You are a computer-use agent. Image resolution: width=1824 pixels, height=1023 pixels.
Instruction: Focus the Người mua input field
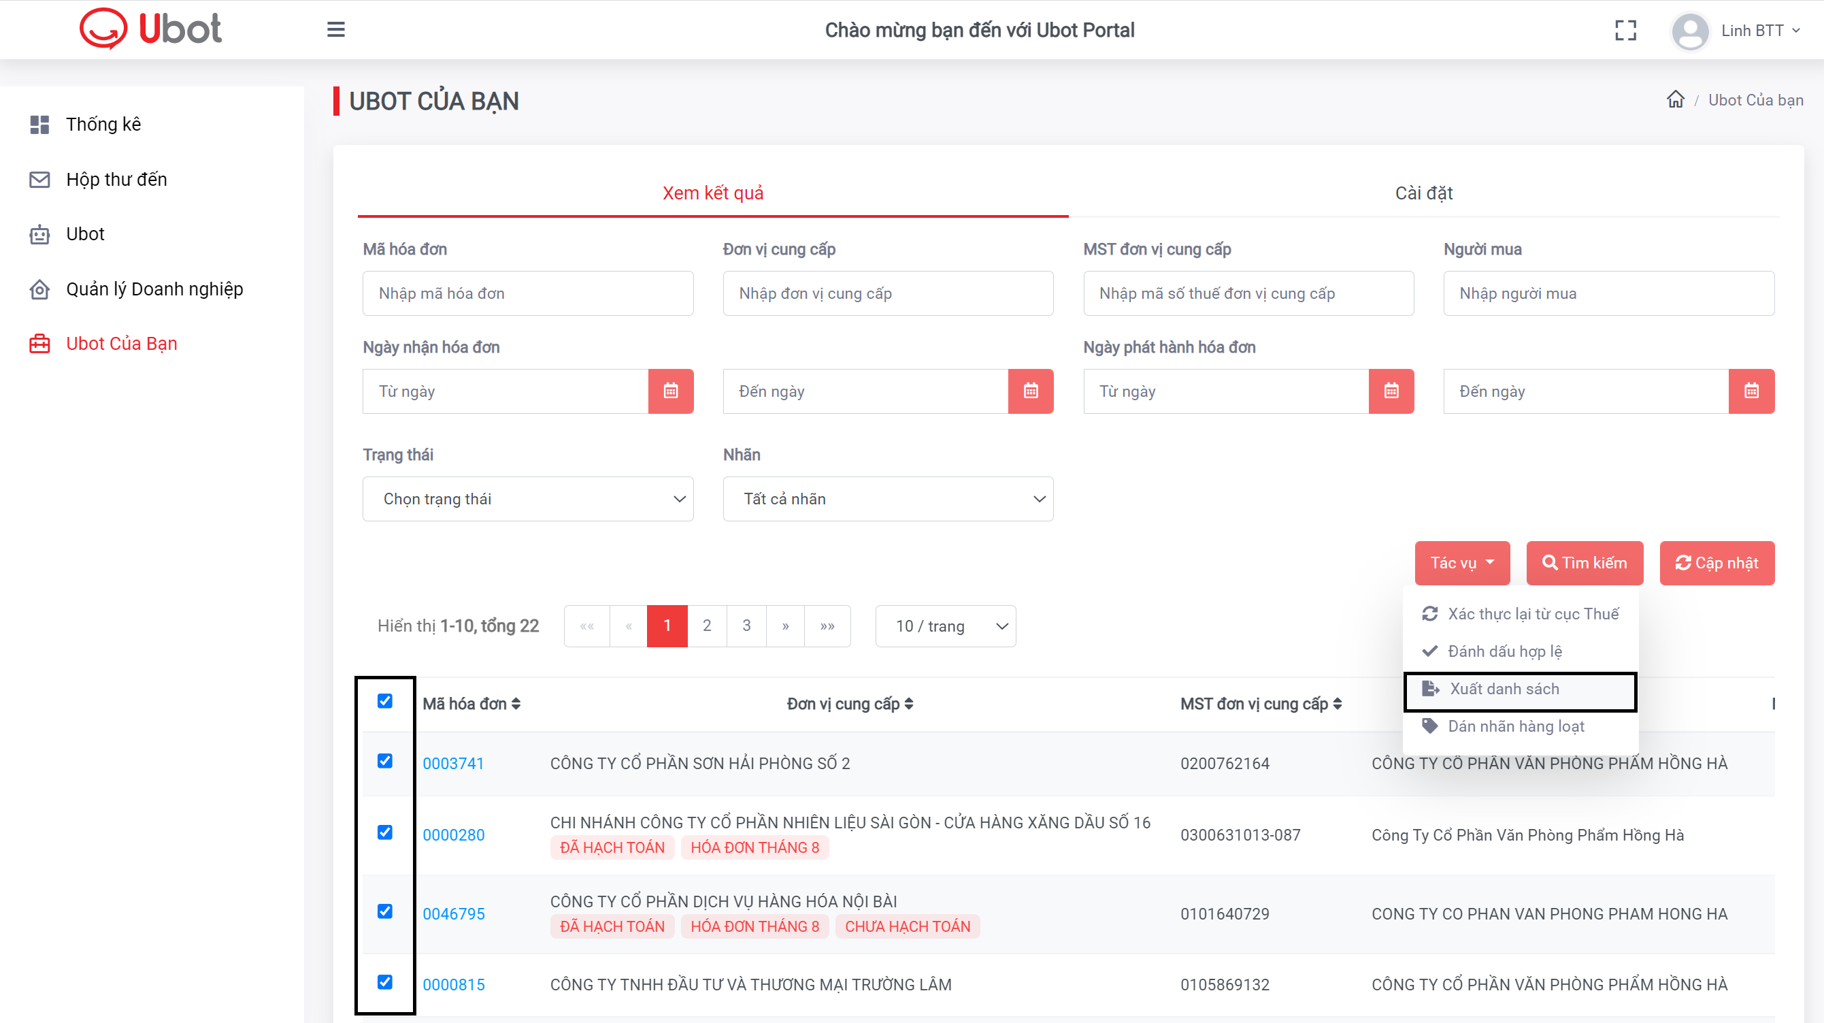point(1609,293)
